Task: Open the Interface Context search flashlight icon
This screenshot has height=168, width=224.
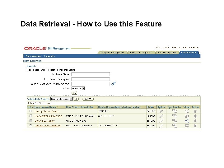Action: (x=114, y=84)
